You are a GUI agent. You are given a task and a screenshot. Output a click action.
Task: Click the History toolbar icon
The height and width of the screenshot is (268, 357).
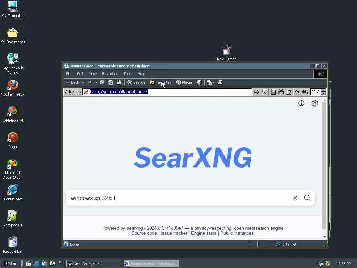pyautogui.click(x=199, y=82)
